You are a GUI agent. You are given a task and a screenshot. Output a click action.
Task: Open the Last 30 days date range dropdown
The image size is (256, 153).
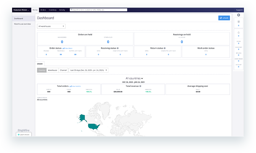click(x=88, y=70)
